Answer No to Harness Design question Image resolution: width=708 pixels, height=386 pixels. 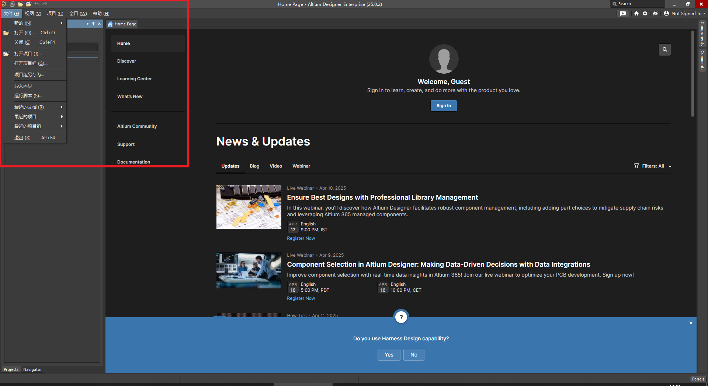point(414,355)
